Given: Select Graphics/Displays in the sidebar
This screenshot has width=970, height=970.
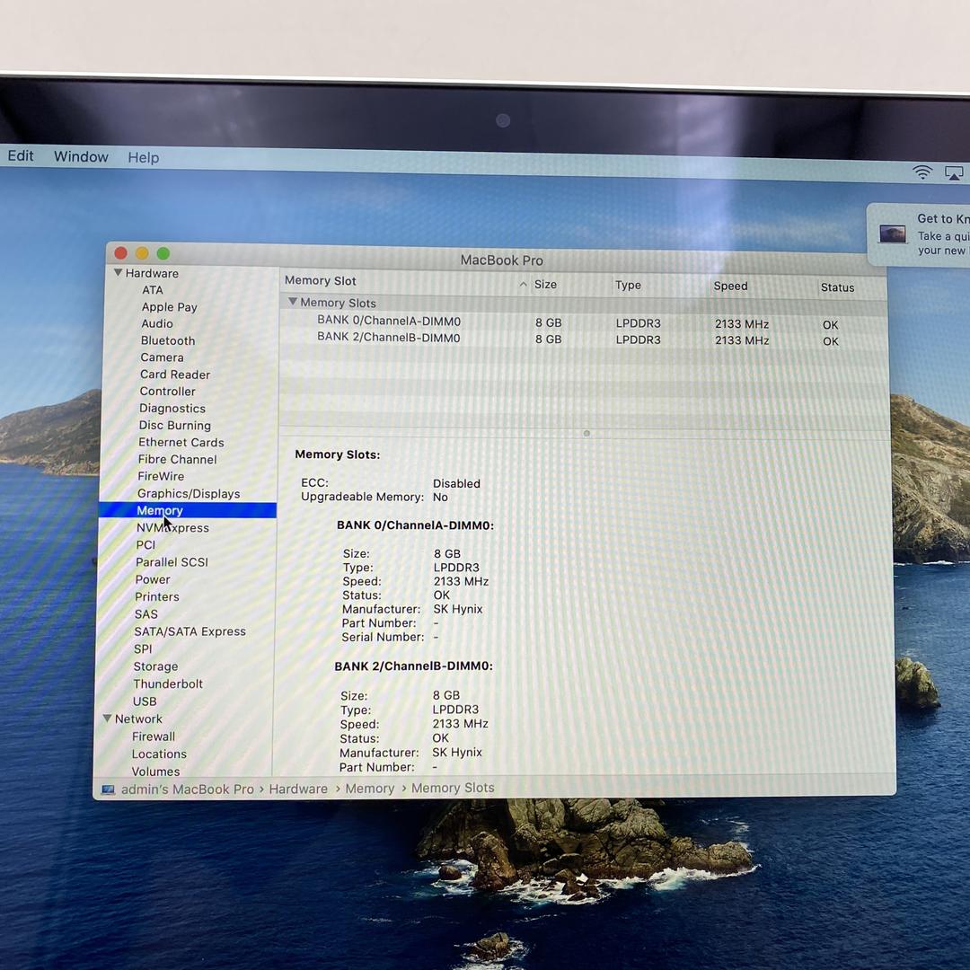Looking at the screenshot, I should point(189,494).
